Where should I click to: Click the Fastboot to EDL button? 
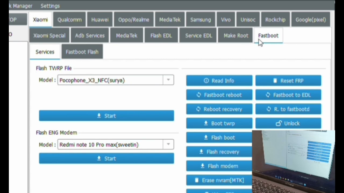pyautogui.click(x=288, y=95)
